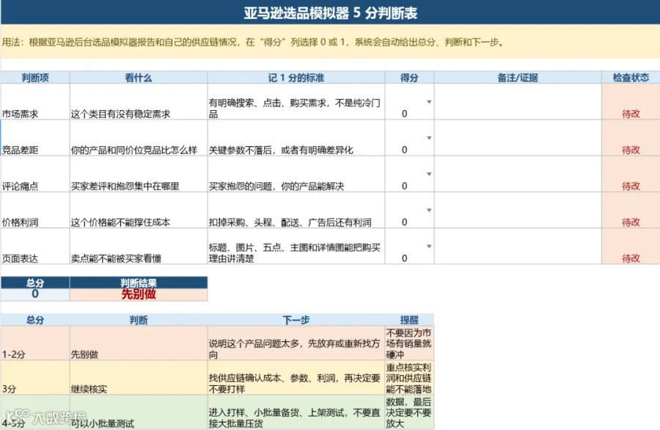The height and width of the screenshot is (430, 660).
Task: Click 备注/证据 input cell for 价格利润 row
Action: [518, 211]
